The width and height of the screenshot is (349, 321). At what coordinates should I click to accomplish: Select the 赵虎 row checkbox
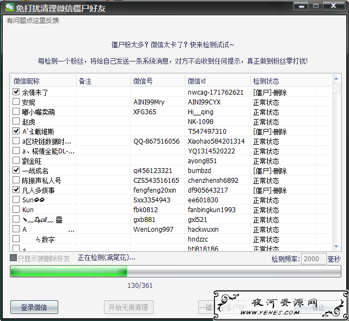16,121
